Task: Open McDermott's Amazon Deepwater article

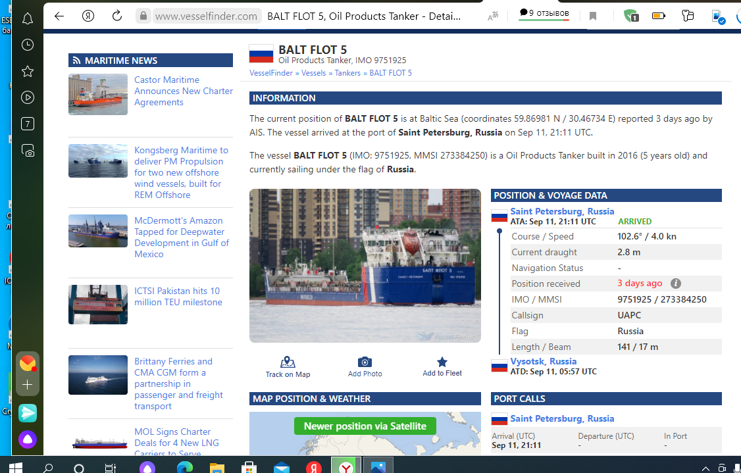Action: (x=182, y=237)
